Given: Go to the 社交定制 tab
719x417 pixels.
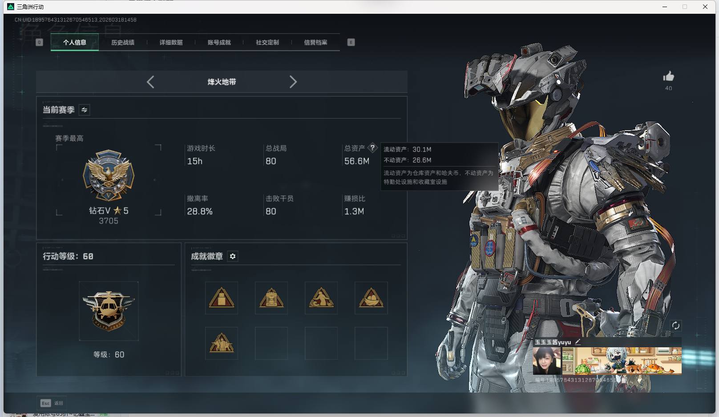Looking at the screenshot, I should pos(267,43).
